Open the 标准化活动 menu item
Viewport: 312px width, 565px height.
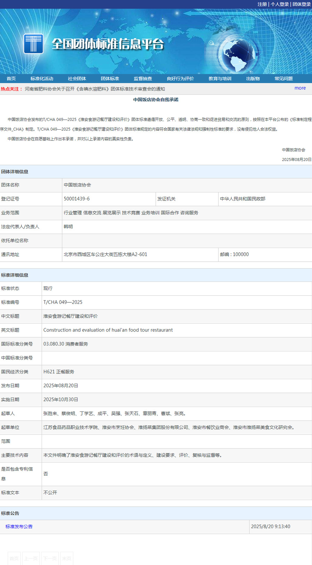(x=42, y=79)
